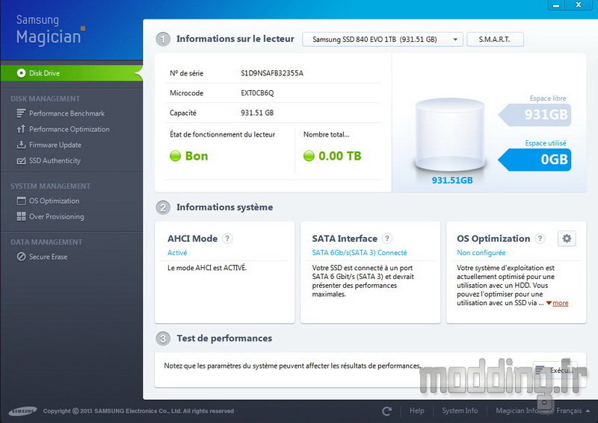Screen dimensions: 598x423
Task: Click the Samsung Magician title logo
Action: [x=50, y=30]
